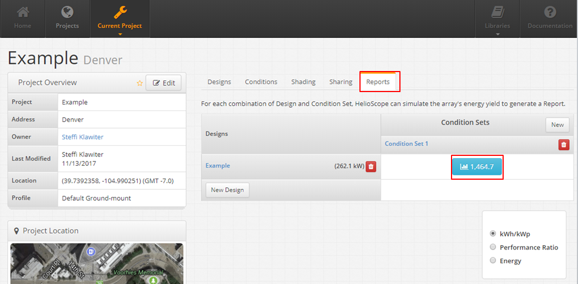Click the Current Project wrench icon
This screenshot has width=578, height=284.
(120, 12)
